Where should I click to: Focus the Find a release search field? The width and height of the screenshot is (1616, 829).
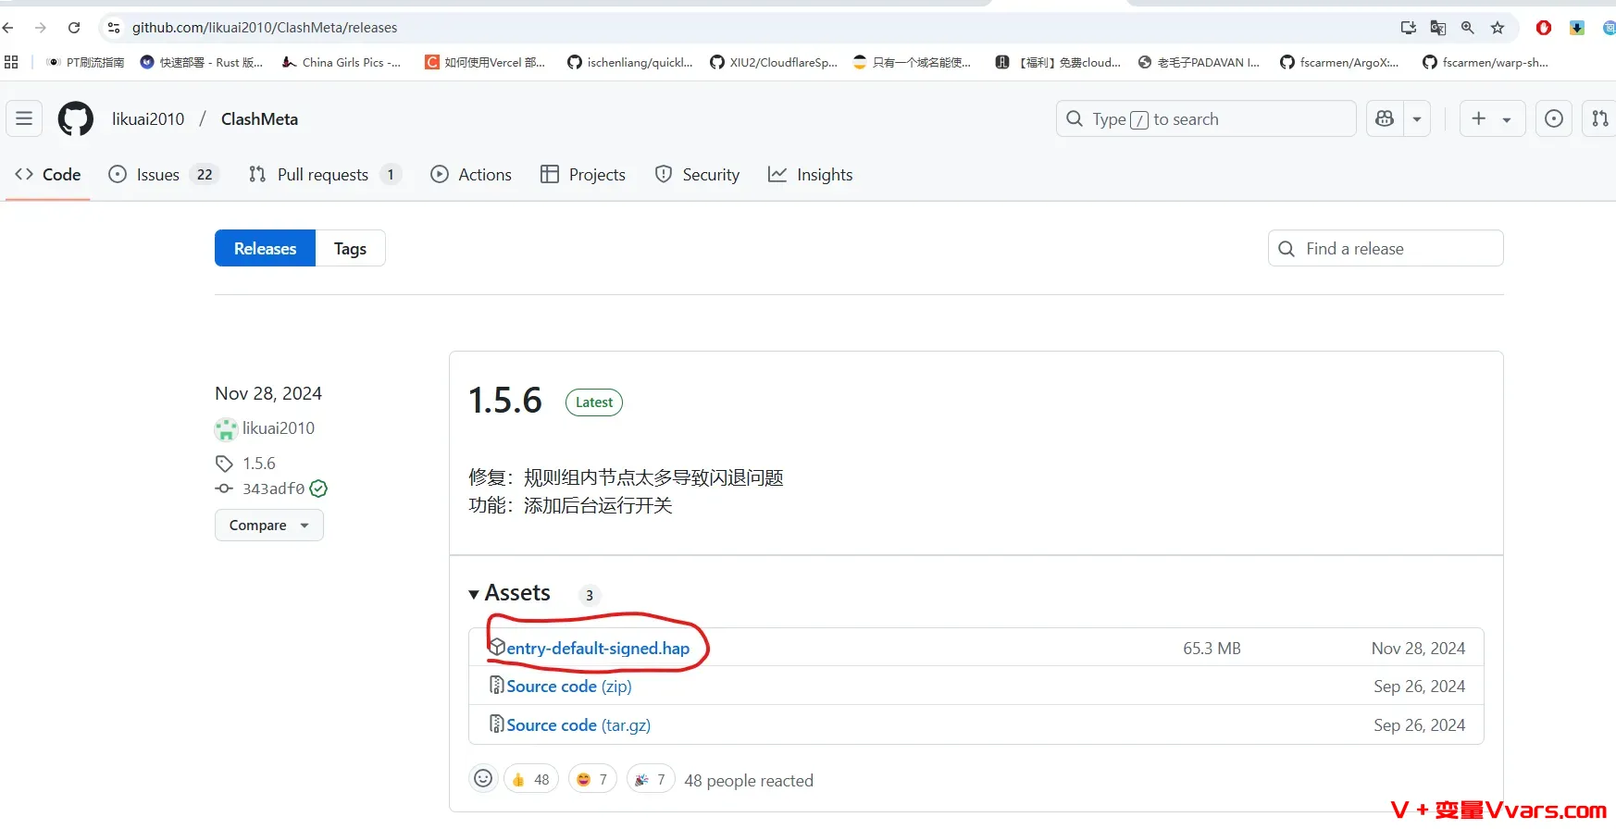(1386, 248)
